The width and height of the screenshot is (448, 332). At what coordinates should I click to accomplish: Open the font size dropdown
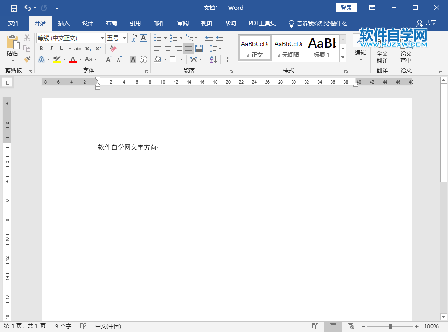click(124, 38)
